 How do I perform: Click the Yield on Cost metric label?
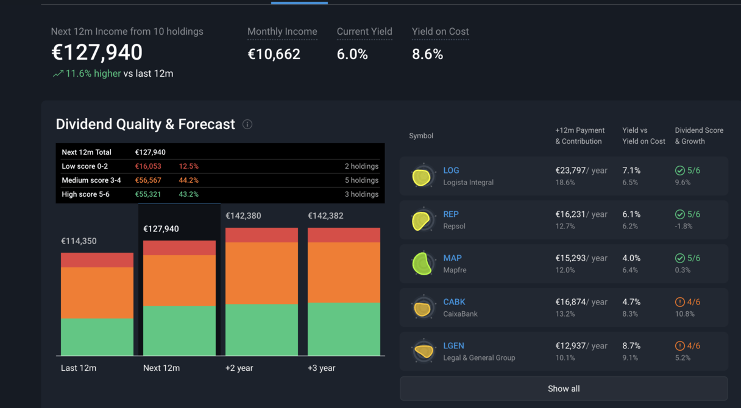(x=440, y=32)
